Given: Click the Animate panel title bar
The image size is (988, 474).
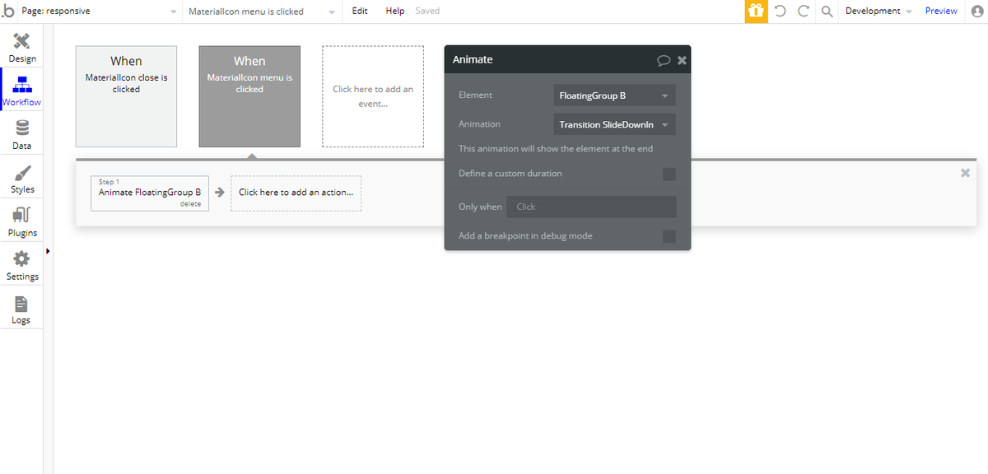Looking at the screenshot, I should pyautogui.click(x=567, y=60).
